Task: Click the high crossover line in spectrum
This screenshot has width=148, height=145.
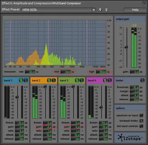Action: 87,42
